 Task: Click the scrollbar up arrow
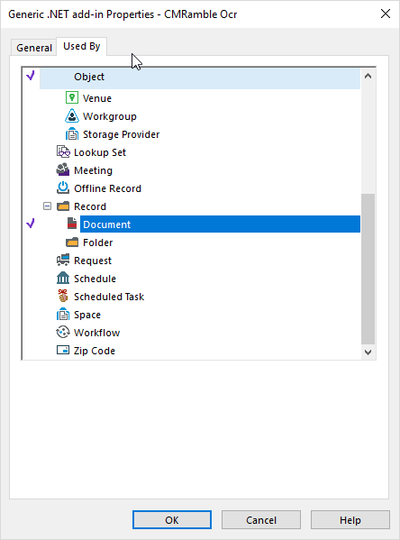click(x=368, y=76)
